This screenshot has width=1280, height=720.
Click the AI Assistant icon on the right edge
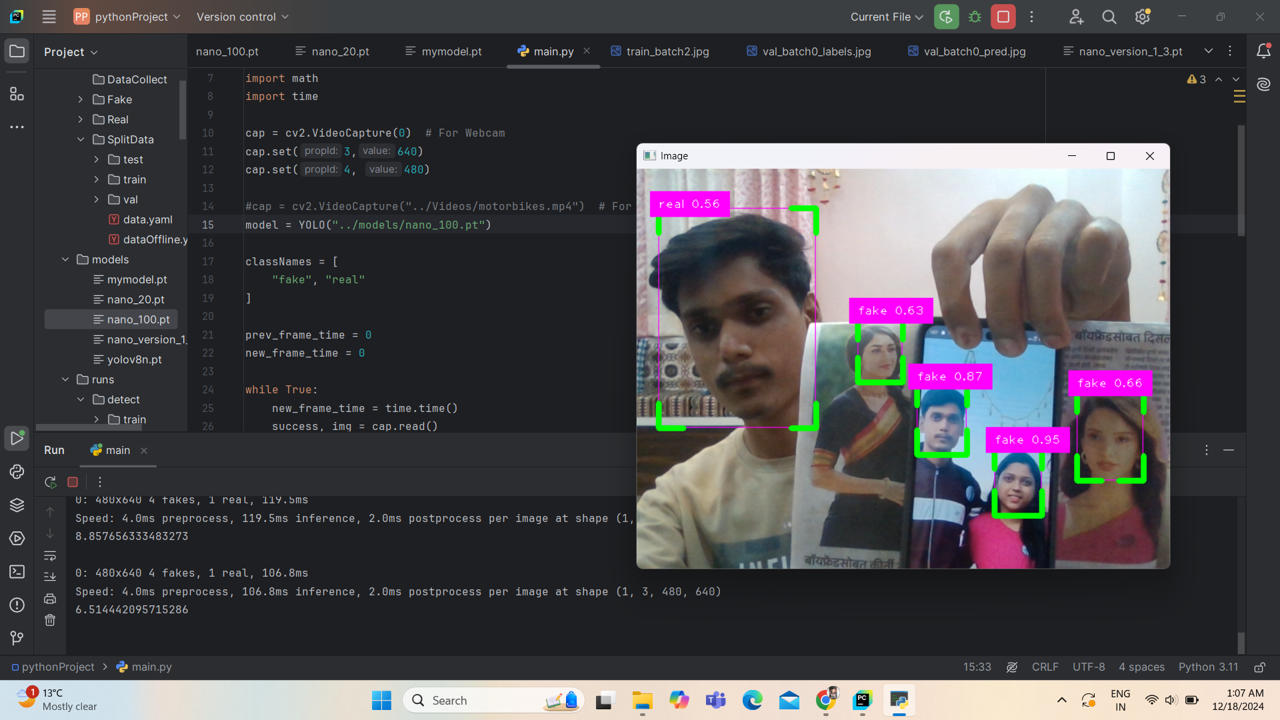coord(1264,84)
